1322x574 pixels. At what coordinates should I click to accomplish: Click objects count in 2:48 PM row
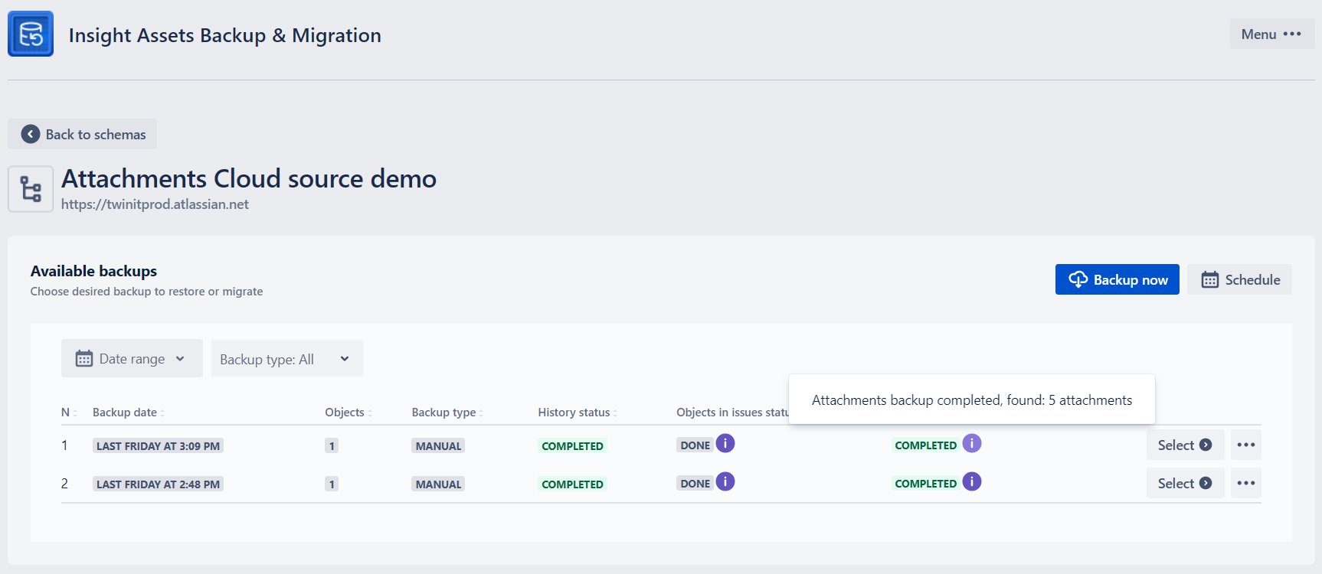[x=332, y=484]
